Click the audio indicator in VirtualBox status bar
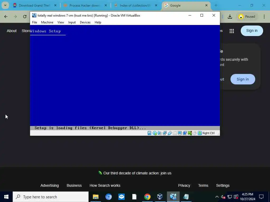Image resolution: width=270 pixels, height=202 pixels. point(160,133)
